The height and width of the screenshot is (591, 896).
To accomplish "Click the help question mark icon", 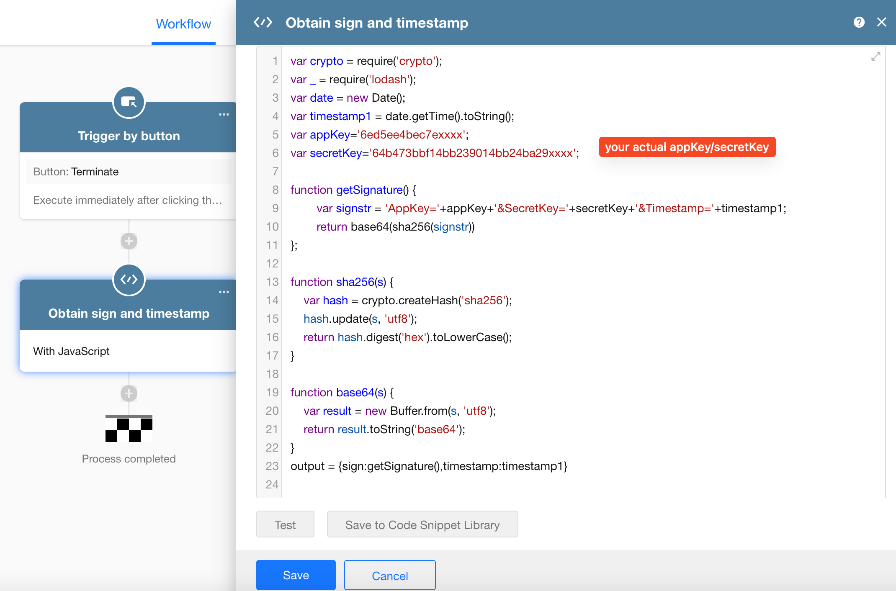I will (x=859, y=22).
